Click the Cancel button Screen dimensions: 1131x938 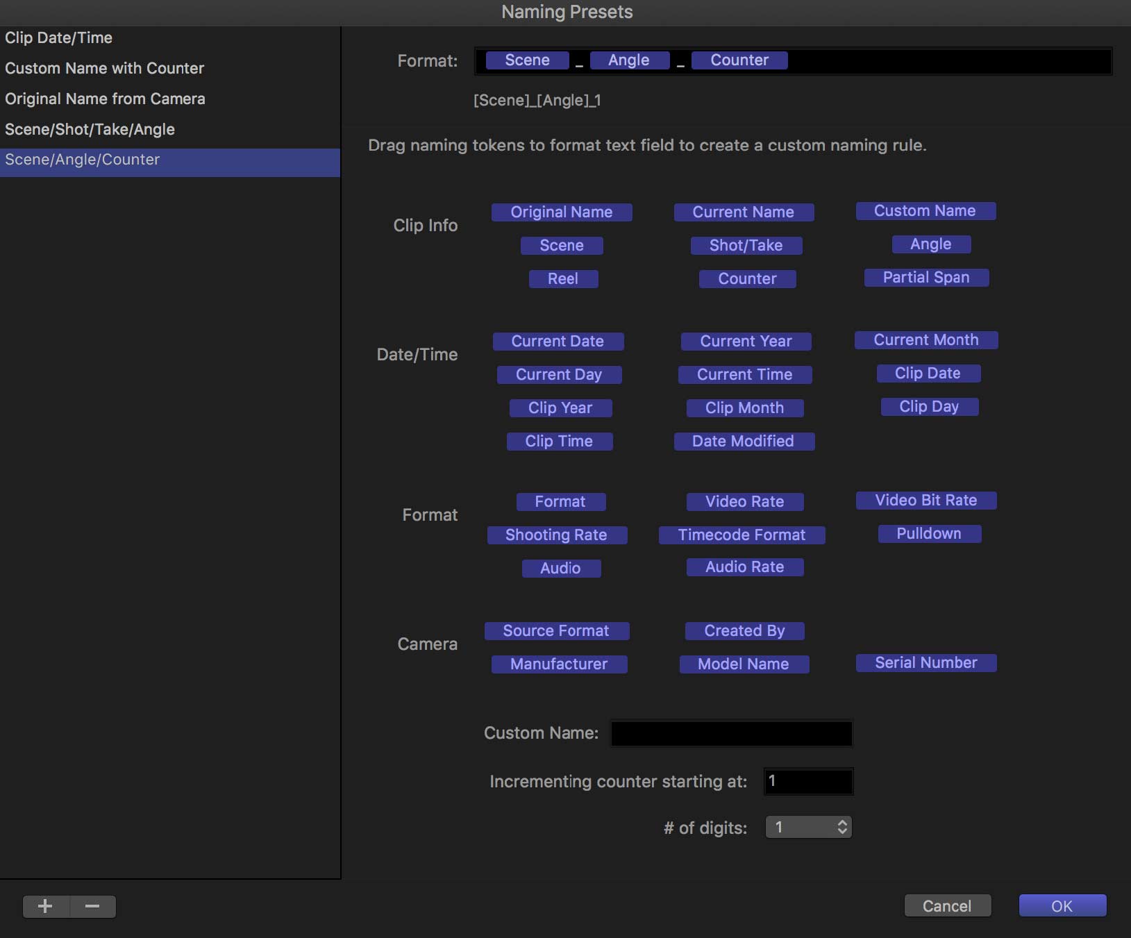[x=947, y=906]
